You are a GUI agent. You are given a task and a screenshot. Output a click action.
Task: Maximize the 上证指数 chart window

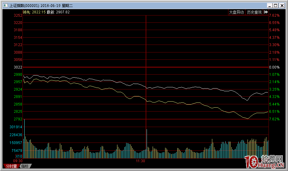pyautogui.click(x=275, y=5)
